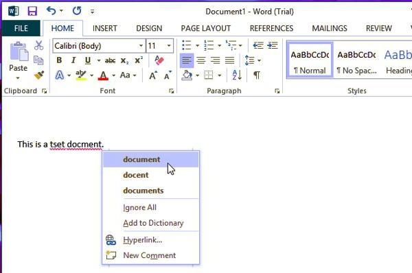Click the Paste clipboard icon
Image resolution: width=412 pixels, height=273 pixels.
pos(19,51)
